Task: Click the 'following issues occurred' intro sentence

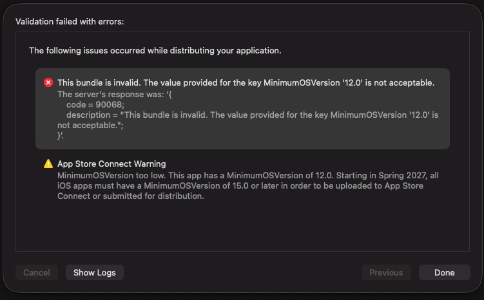Action: [x=155, y=51]
